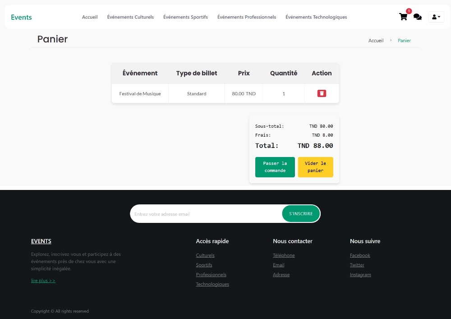Viewport: 451px width, 319px height.
Task: Click Passer la commande button
Action: pos(275,167)
